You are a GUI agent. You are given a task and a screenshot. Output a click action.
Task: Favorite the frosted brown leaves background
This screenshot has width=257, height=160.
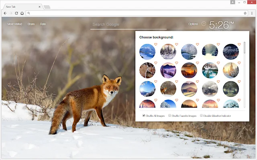click(x=155, y=63)
